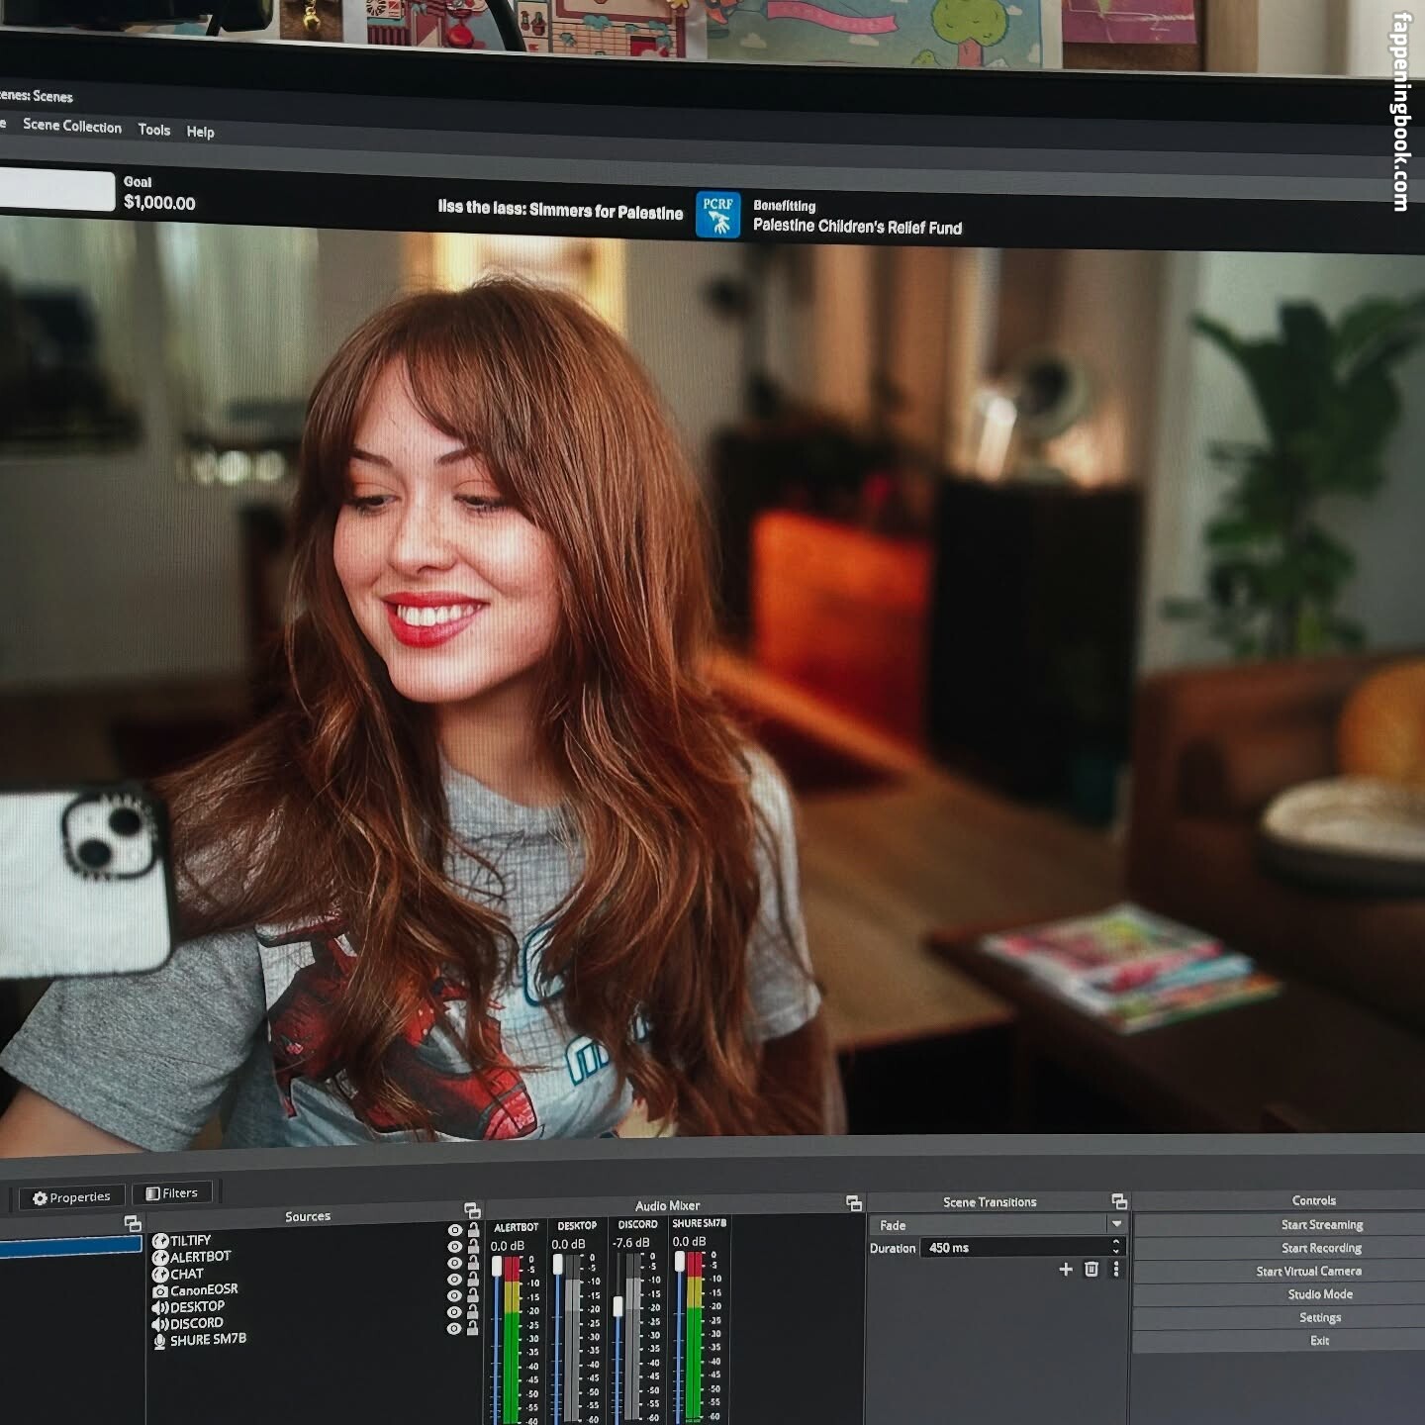Toggle visibility of the CHAT source
Image resolution: width=1425 pixels, height=1425 pixels.
455,1263
